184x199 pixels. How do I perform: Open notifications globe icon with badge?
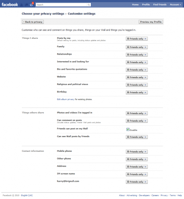[31, 5]
